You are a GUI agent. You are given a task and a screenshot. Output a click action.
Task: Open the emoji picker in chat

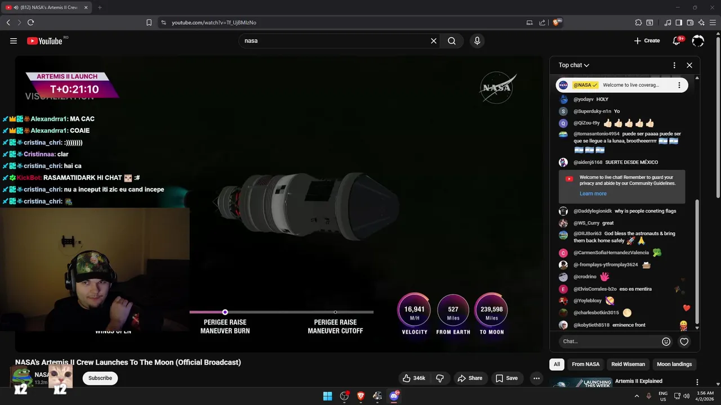[666, 341]
